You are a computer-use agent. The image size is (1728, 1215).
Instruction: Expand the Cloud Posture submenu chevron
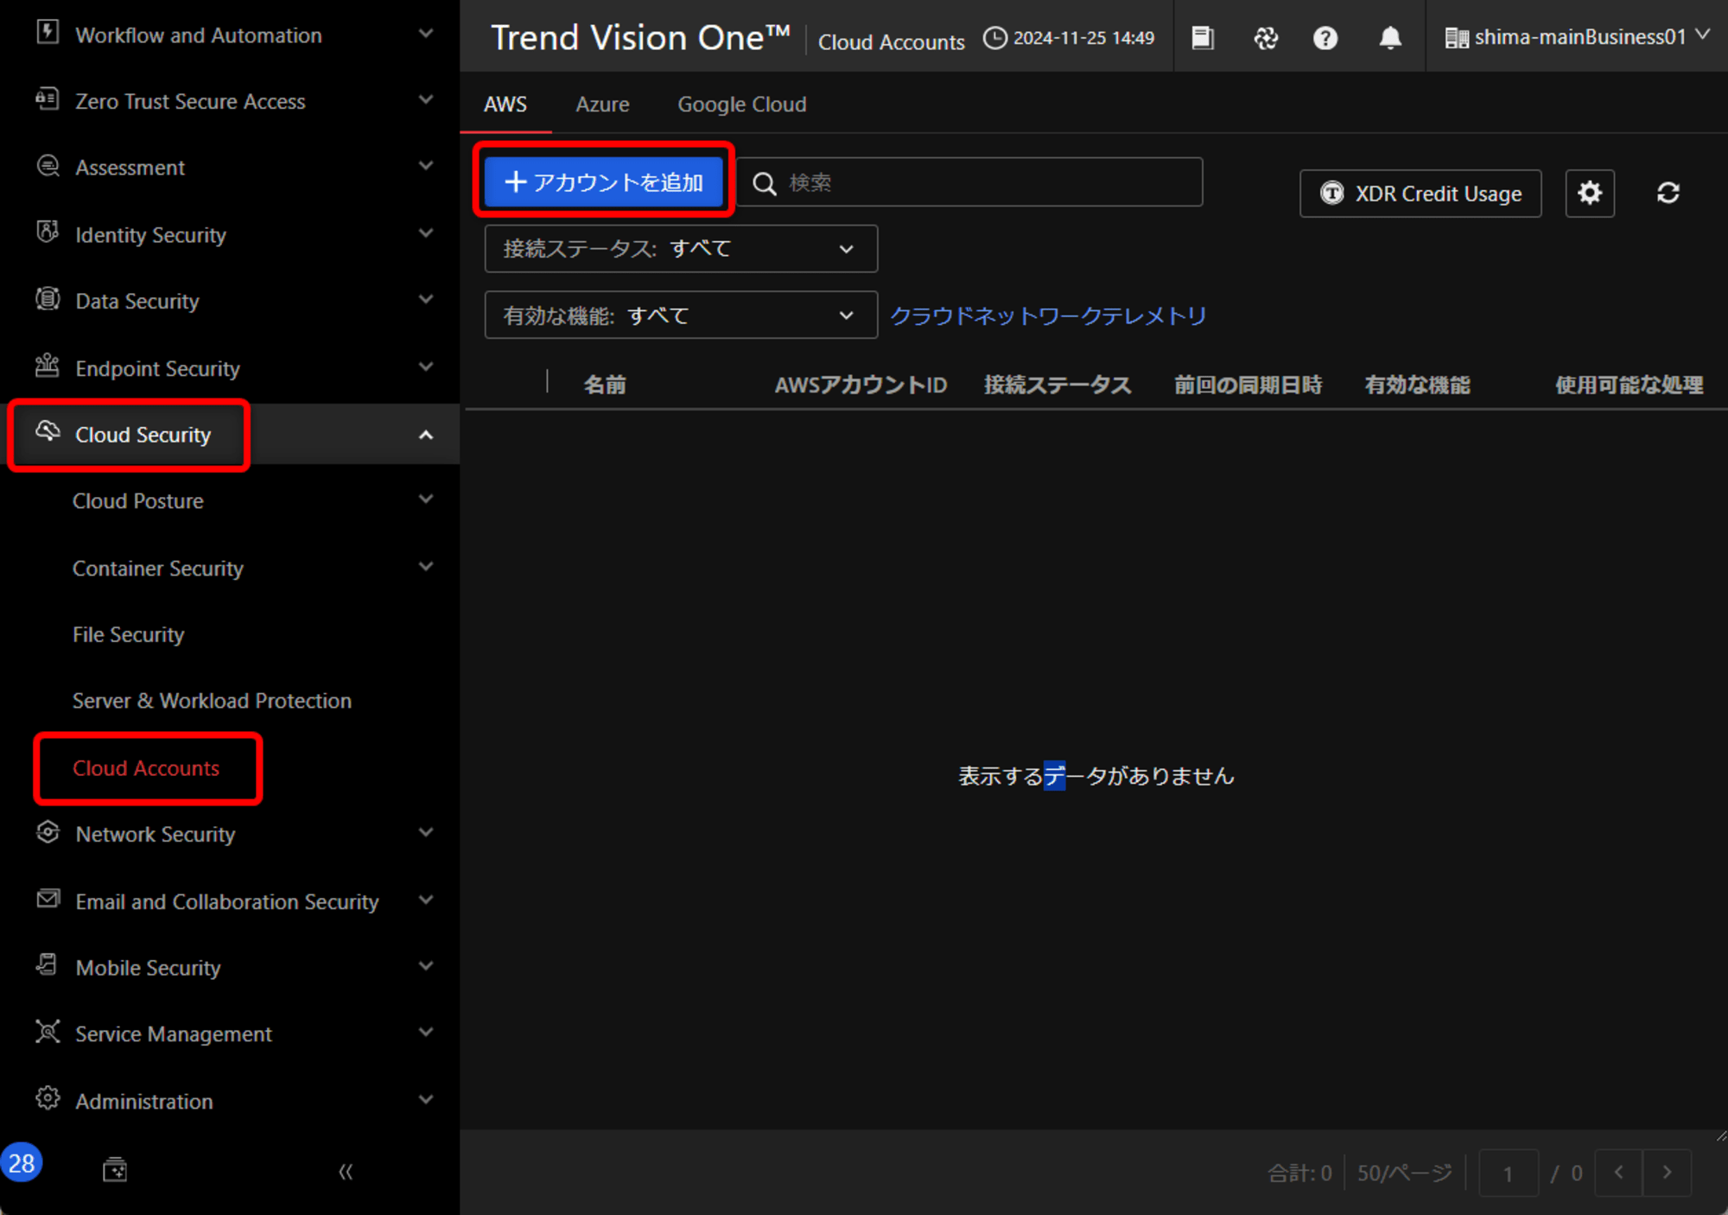click(x=426, y=499)
